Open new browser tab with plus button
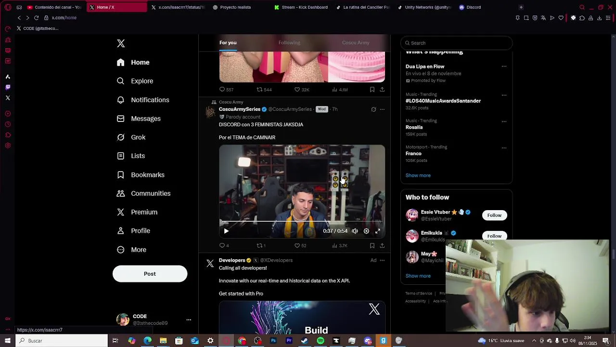This screenshot has height=347, width=616. (x=521, y=7)
